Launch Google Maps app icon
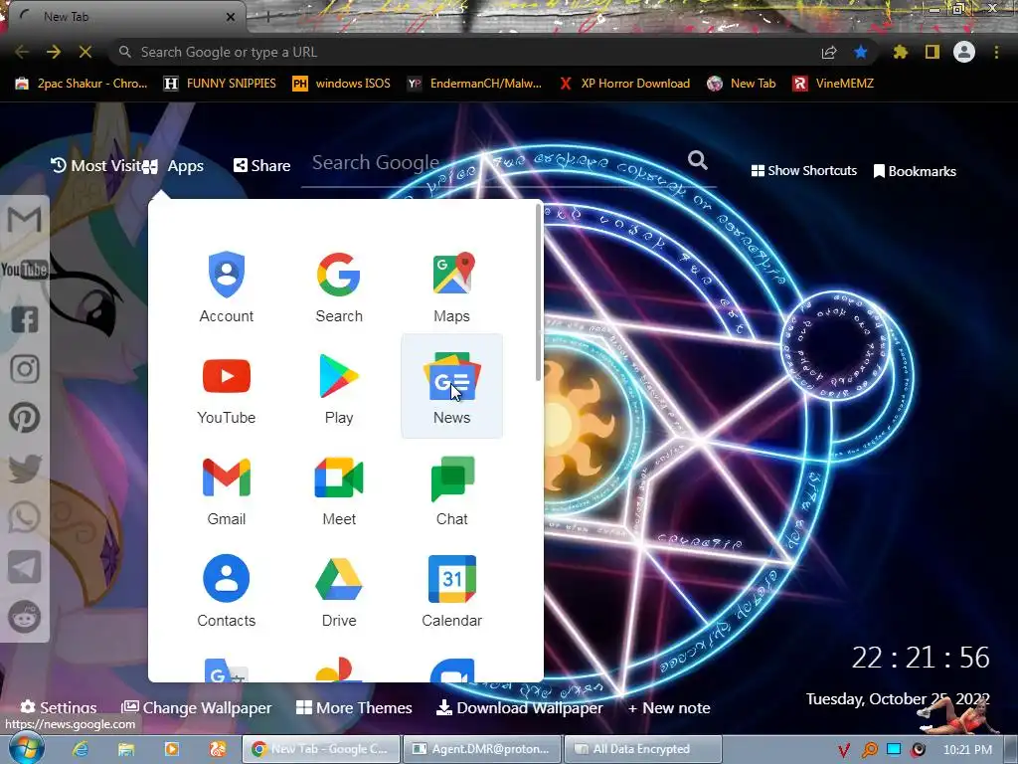1018x764 pixels. [x=452, y=286]
